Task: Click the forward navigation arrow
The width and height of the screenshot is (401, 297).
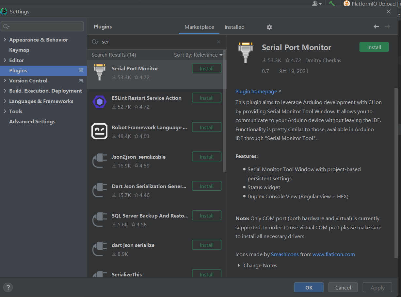Action: click(x=388, y=26)
